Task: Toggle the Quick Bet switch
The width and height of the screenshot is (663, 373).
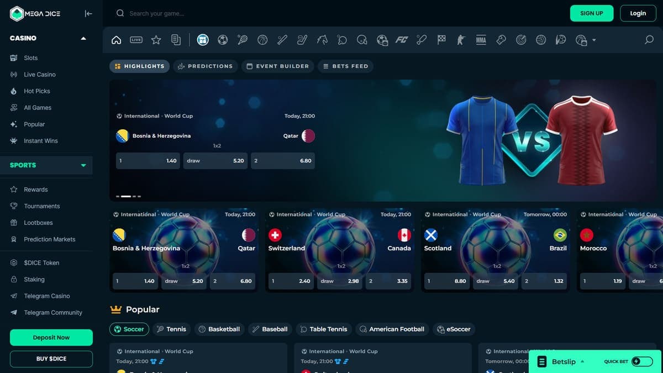Action: pyautogui.click(x=642, y=361)
